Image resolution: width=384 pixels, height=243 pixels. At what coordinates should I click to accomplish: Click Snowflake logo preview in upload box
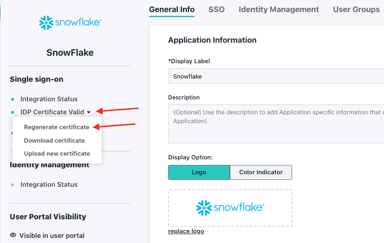[x=230, y=208]
